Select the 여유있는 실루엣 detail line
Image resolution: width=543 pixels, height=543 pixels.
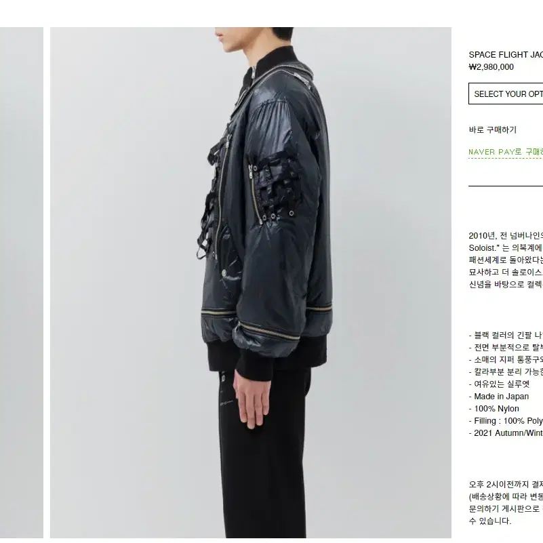click(499, 384)
